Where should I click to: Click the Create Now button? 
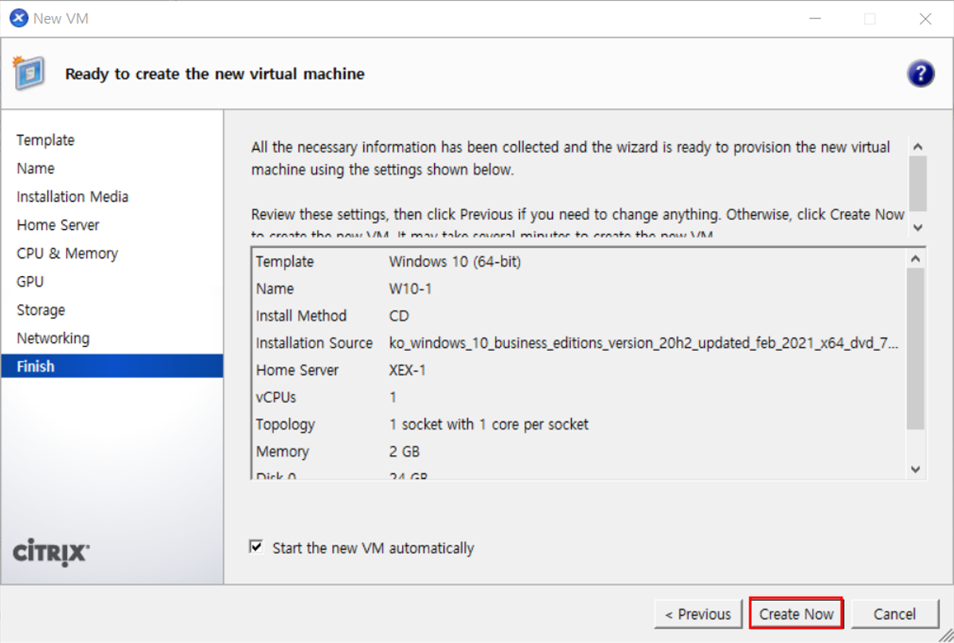tap(796, 614)
